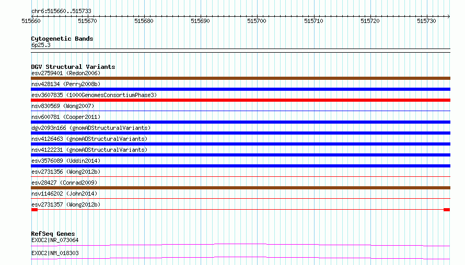Click the blue bar under nsv600781
465x265 pixels.
tap(240, 122)
